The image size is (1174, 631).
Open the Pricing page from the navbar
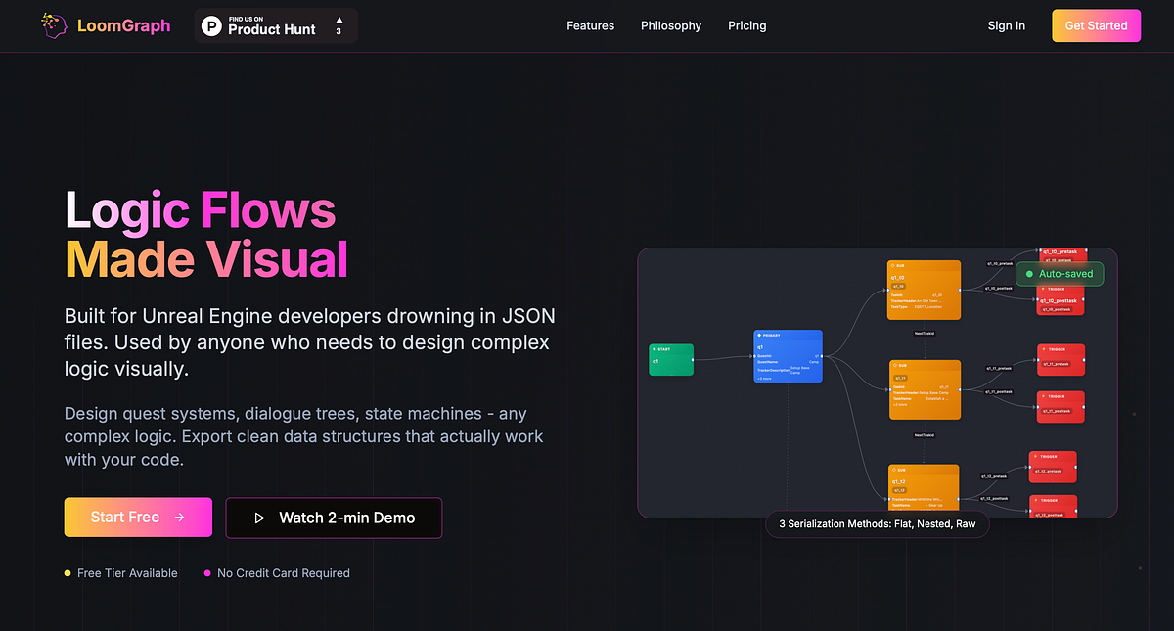[x=746, y=25]
